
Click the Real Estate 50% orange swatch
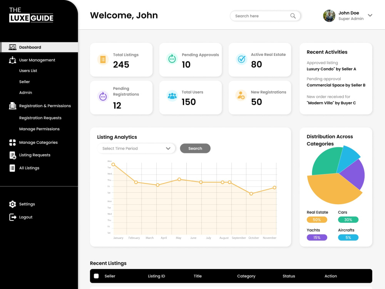point(317,220)
